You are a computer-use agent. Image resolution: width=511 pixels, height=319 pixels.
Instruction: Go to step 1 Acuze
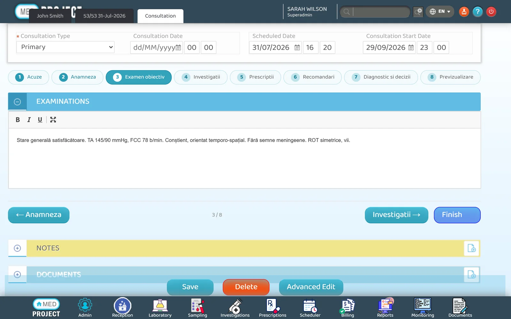pyautogui.click(x=28, y=77)
